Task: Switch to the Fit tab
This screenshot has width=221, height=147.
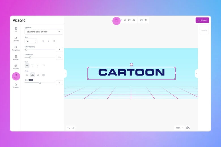Action: coord(16,29)
